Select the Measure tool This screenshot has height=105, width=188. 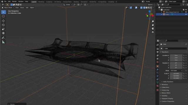pos(3,42)
